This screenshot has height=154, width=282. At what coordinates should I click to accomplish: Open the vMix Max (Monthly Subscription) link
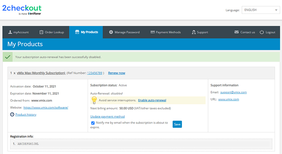tap(41, 73)
